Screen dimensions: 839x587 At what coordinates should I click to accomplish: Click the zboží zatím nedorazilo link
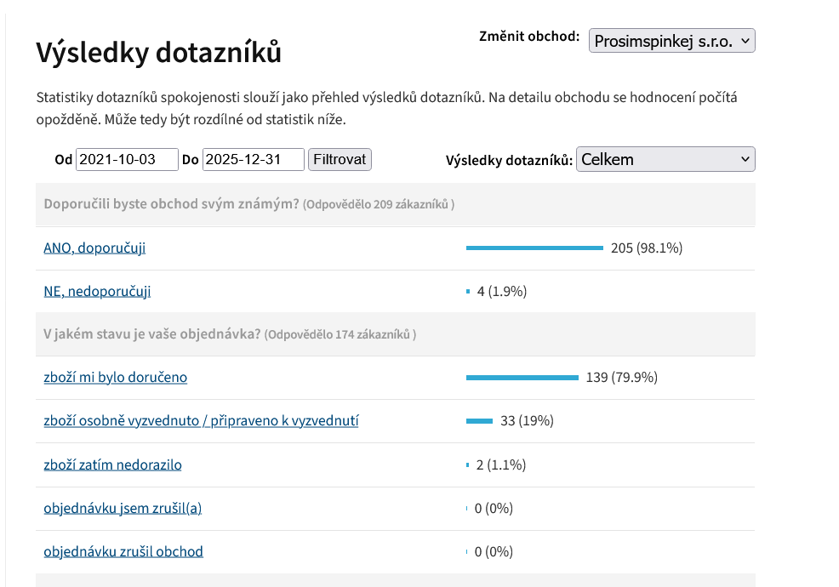(x=112, y=464)
